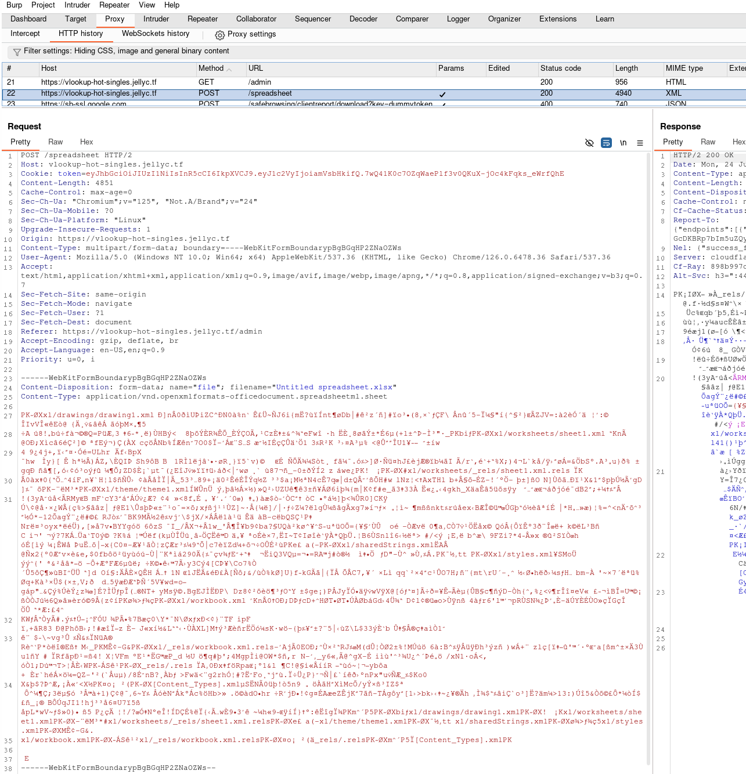
Task: Select the Proxy main tab
Action: click(115, 19)
